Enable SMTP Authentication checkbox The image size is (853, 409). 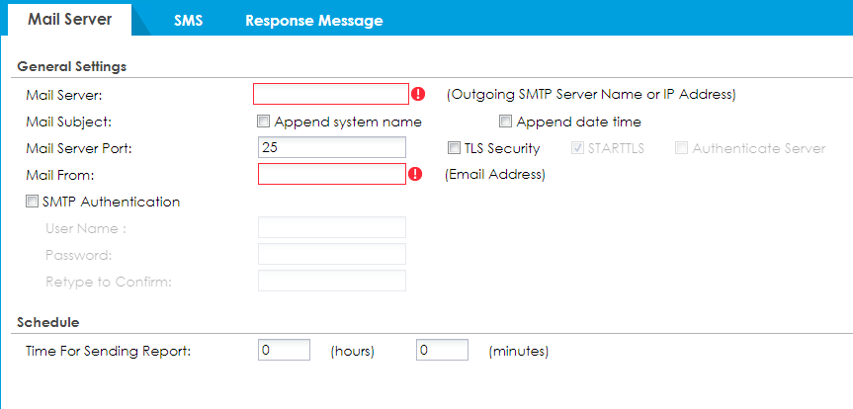pyautogui.click(x=35, y=202)
